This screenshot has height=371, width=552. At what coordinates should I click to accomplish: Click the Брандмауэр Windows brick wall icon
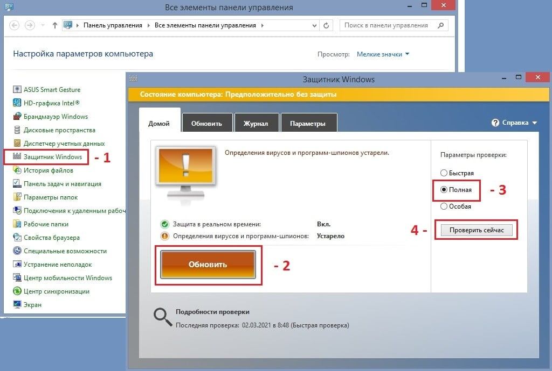17,116
